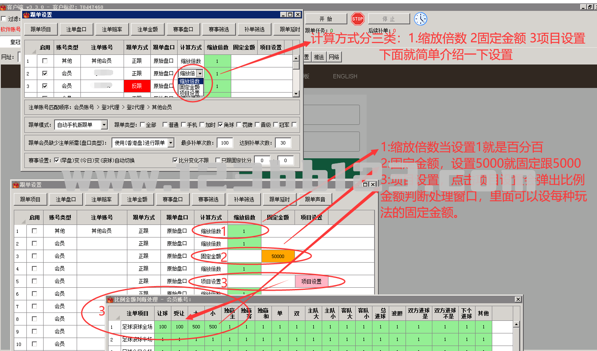Click the 缩放倍 combo box arrow
597x351 pixels.
pos(199,73)
